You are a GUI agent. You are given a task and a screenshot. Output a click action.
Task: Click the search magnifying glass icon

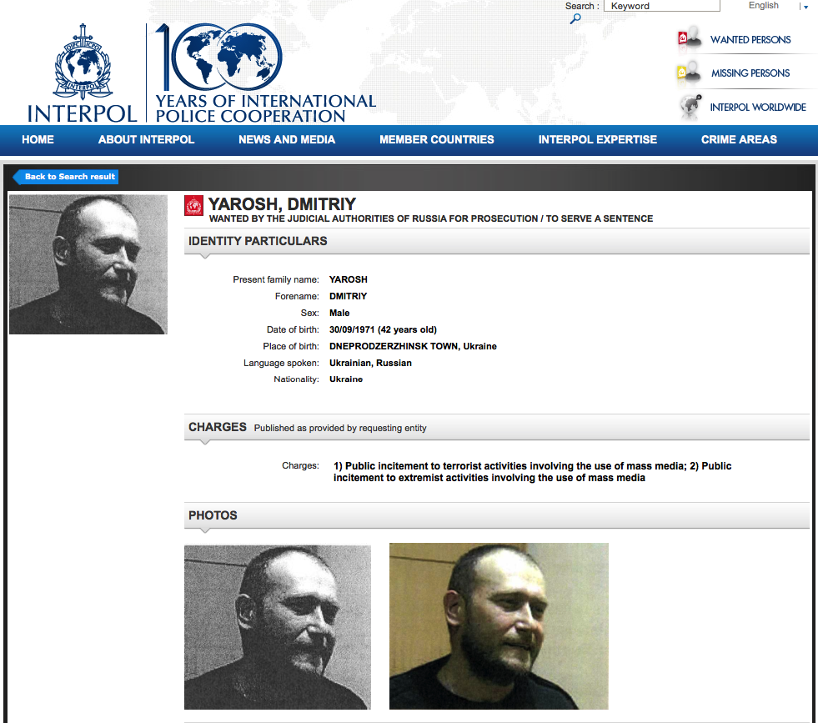click(575, 19)
